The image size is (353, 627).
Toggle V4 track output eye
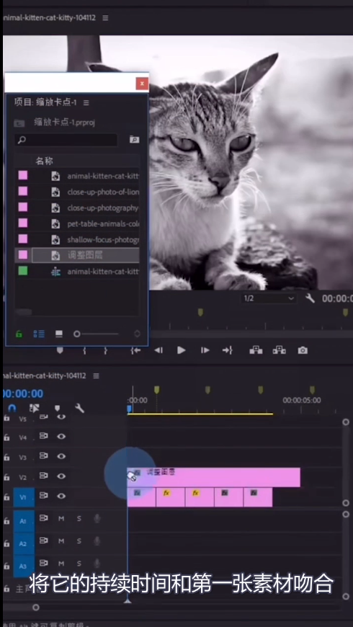61,436
